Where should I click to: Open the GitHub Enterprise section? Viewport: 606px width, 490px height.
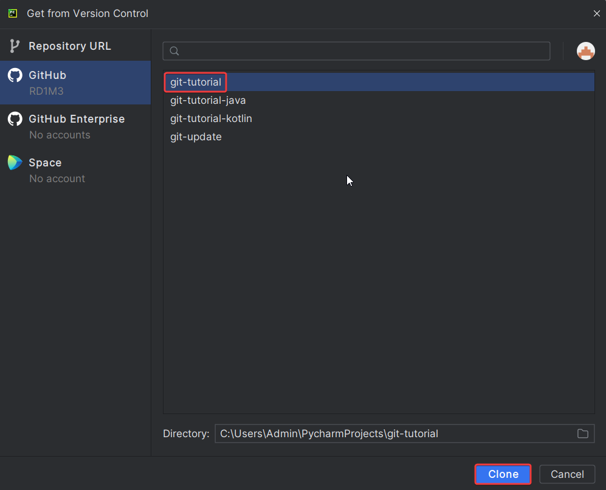coord(75,126)
